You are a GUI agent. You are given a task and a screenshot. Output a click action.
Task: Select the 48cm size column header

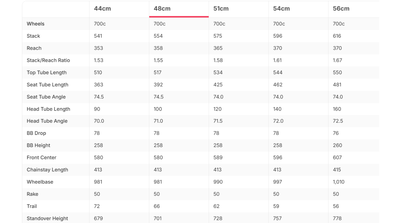click(162, 8)
